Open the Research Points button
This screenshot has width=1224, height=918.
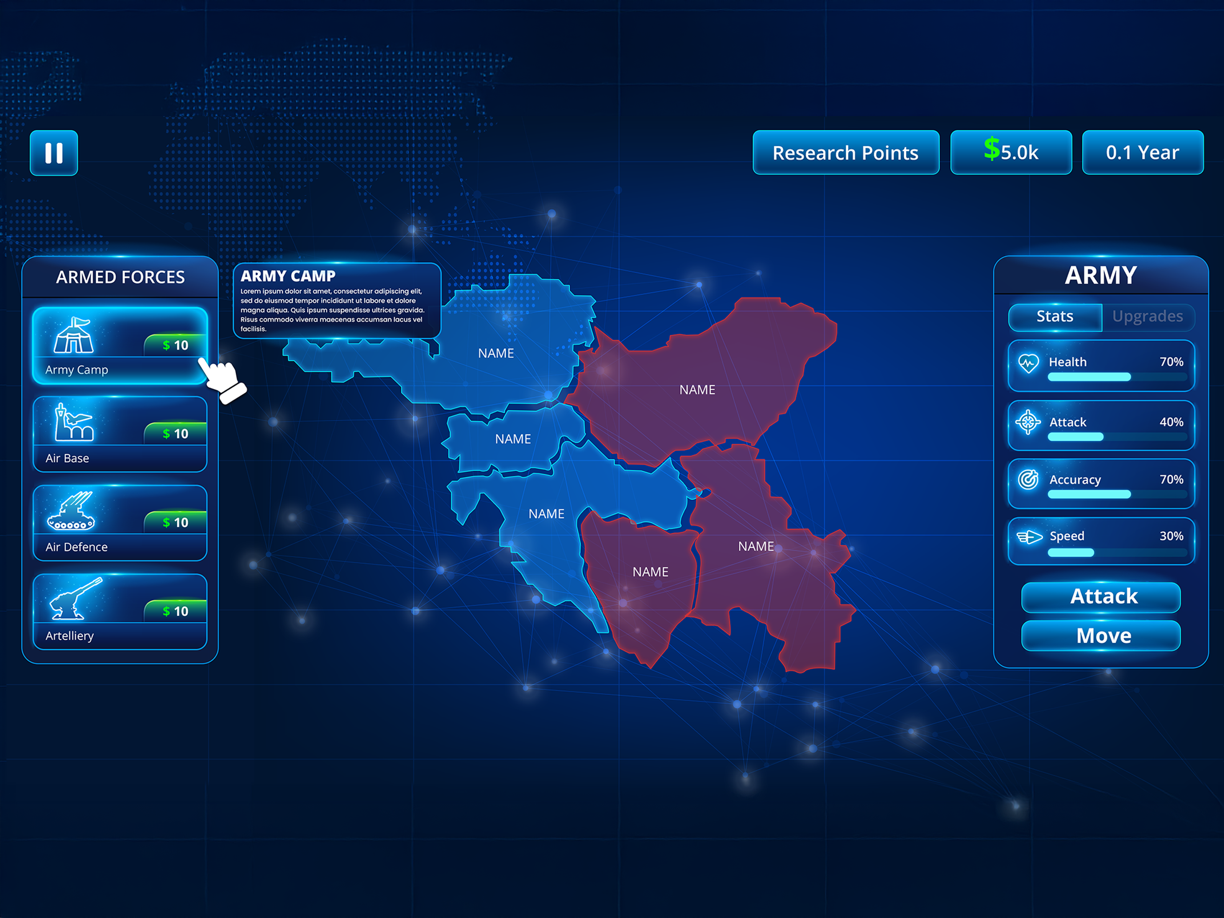click(x=846, y=153)
